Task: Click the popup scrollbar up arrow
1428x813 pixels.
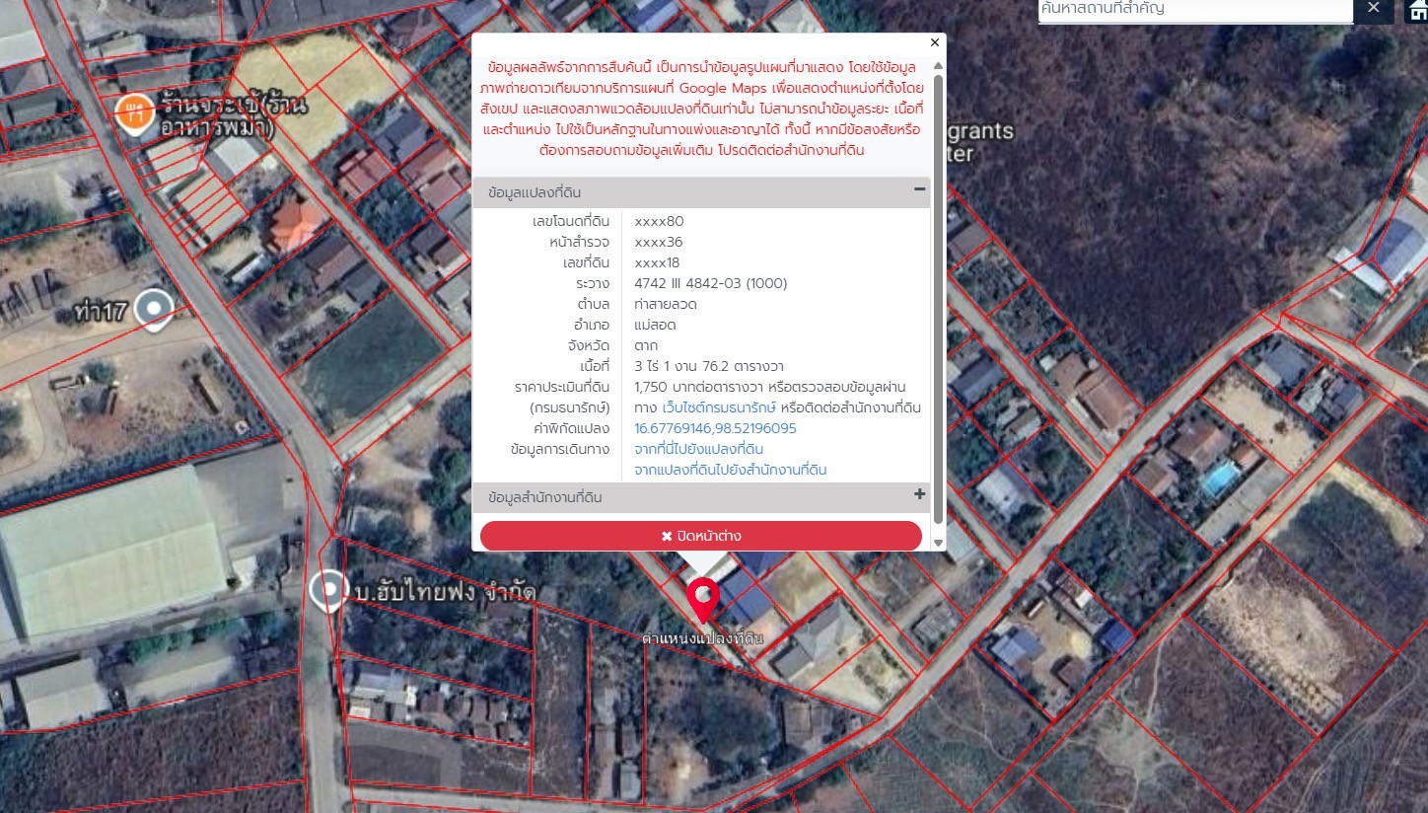Action: [938, 66]
